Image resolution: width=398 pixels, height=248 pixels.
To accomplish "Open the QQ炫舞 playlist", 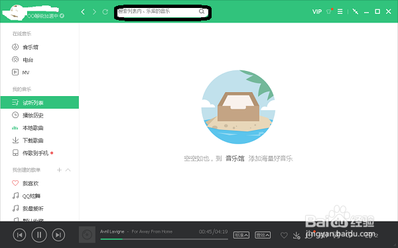I will pyautogui.click(x=40, y=196).
